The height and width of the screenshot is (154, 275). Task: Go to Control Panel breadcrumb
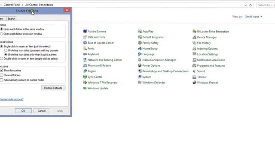coord(12,5)
